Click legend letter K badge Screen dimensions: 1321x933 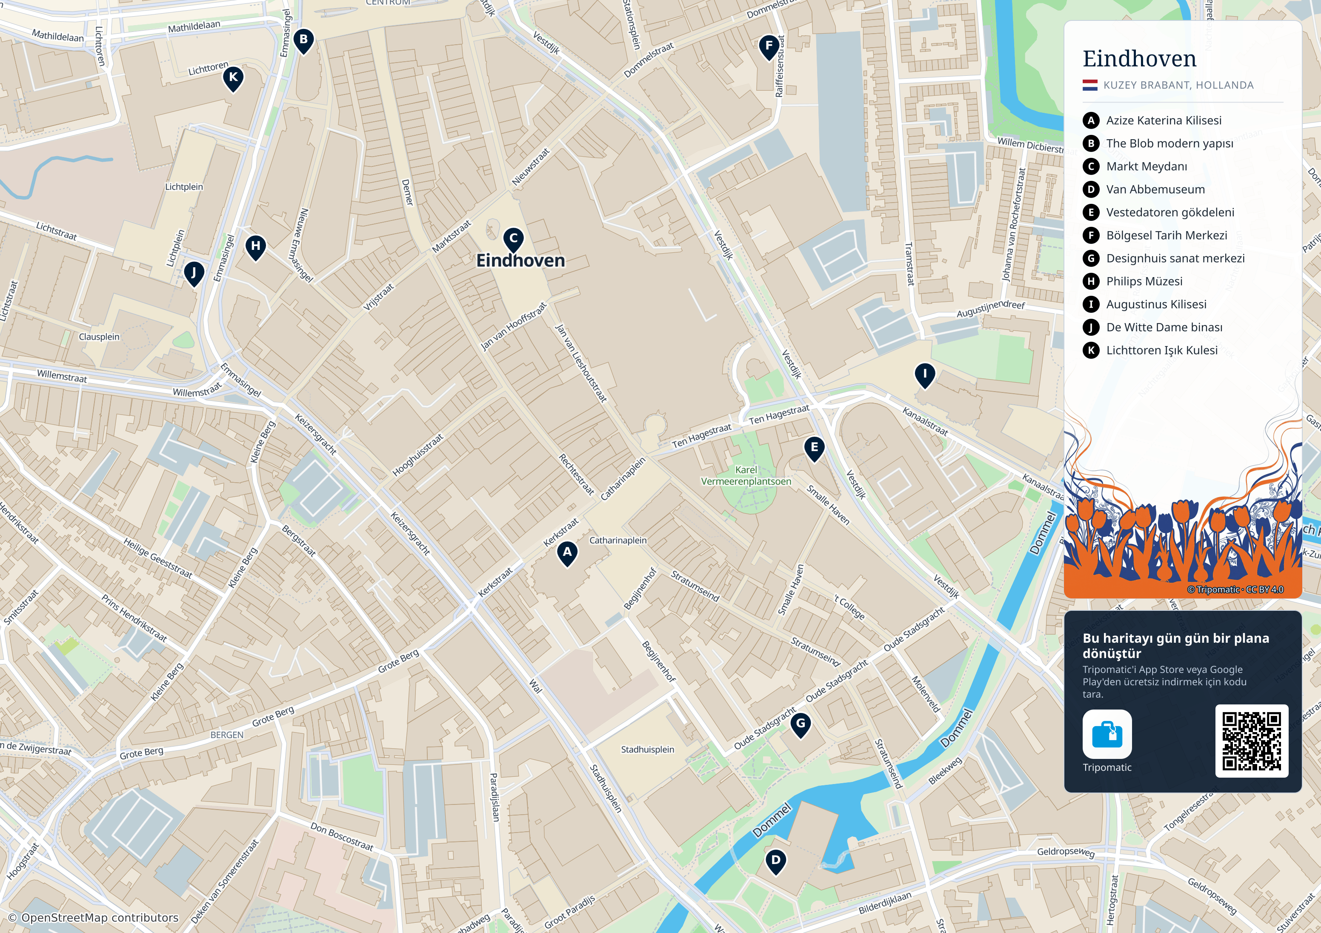coord(1091,351)
